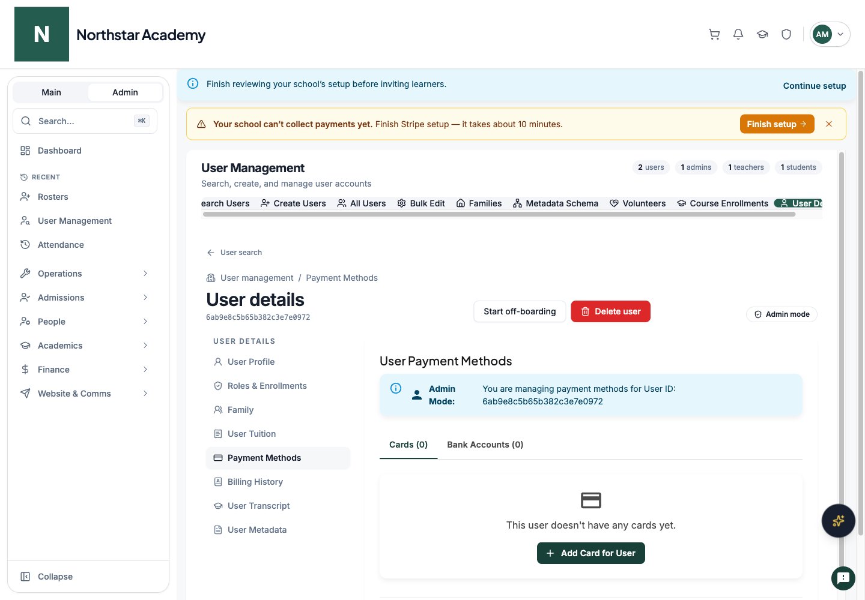Open the shopping cart icon
Viewport: 865px width, 600px height.
click(714, 34)
